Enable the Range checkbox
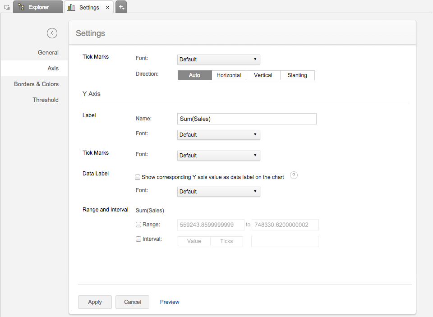The width and height of the screenshot is (433, 317). point(138,224)
